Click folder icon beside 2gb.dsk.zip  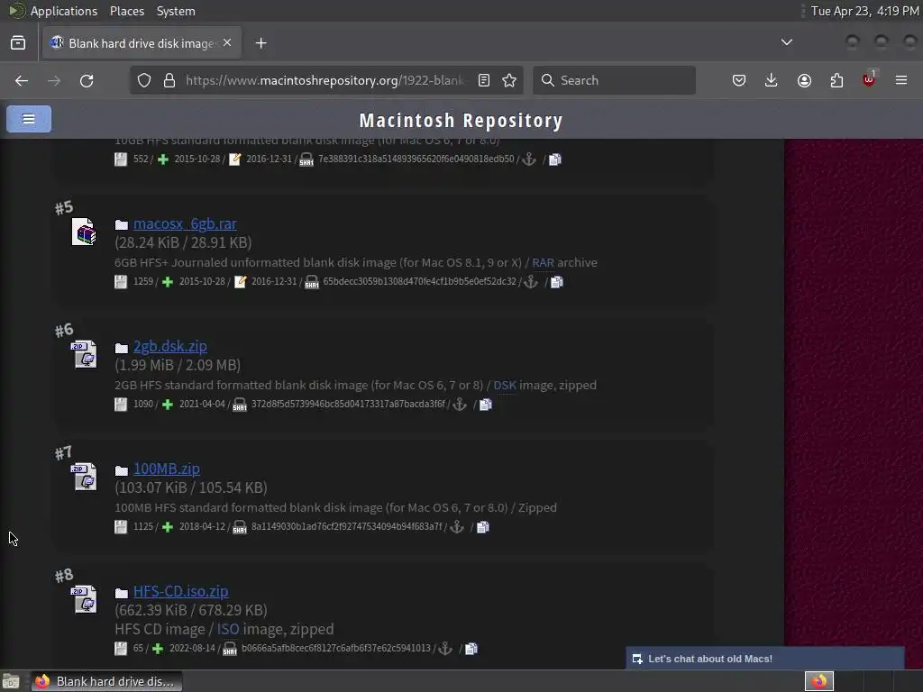[122, 347]
